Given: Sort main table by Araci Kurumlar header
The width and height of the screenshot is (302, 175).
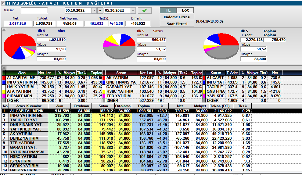Looking at the screenshot, I should 28,106.
